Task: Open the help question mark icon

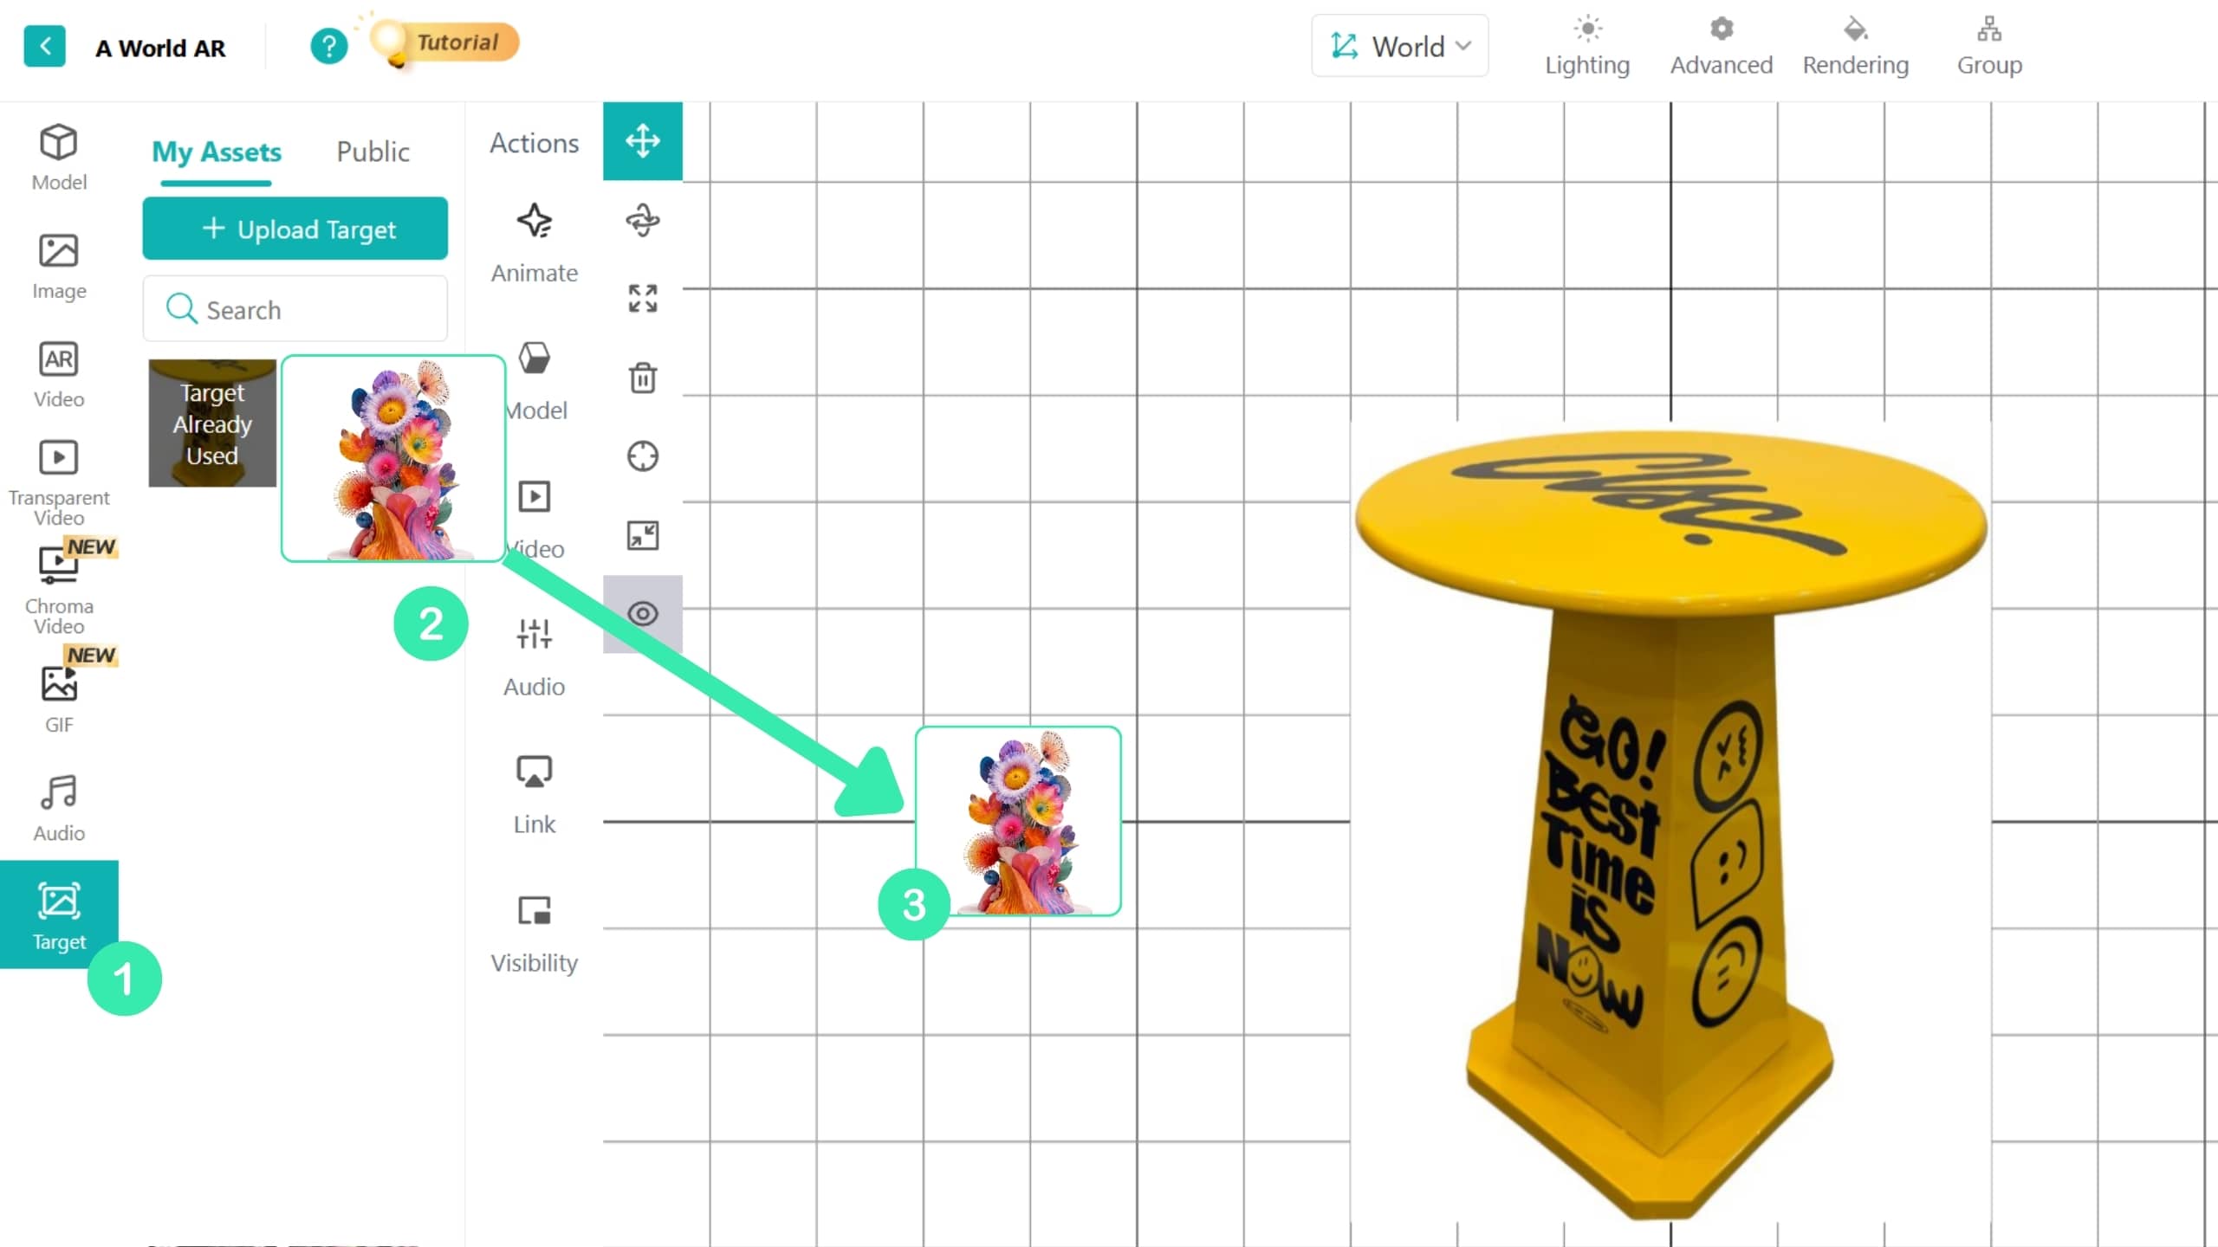Action: (329, 46)
